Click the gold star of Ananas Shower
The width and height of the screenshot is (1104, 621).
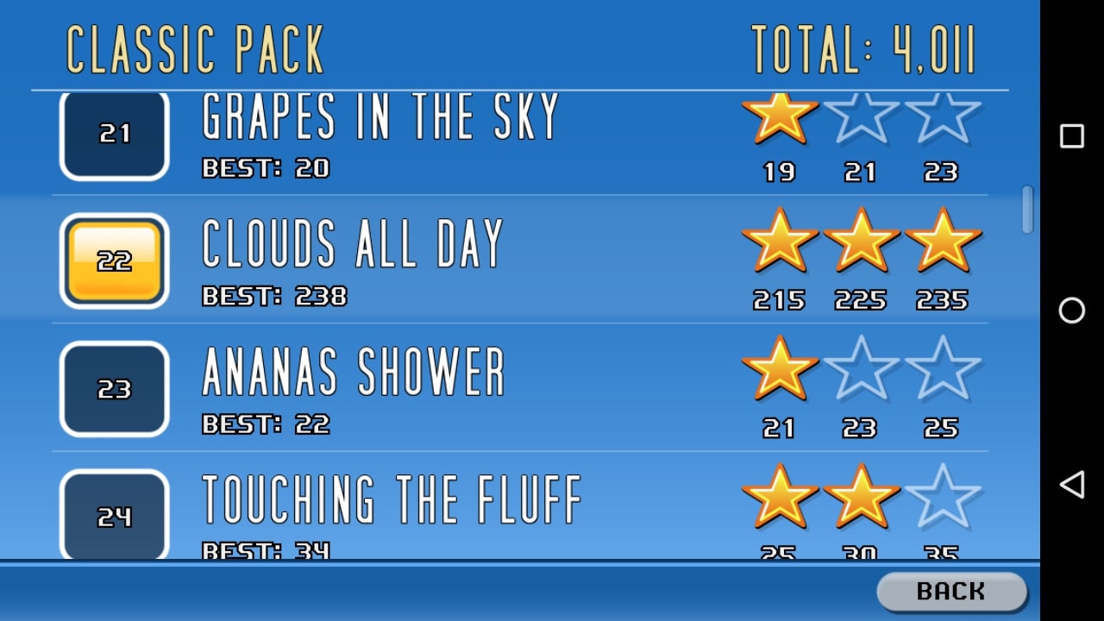pos(779,368)
